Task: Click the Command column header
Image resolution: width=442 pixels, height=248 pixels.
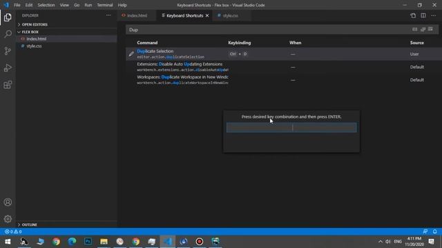Action: tap(147, 43)
